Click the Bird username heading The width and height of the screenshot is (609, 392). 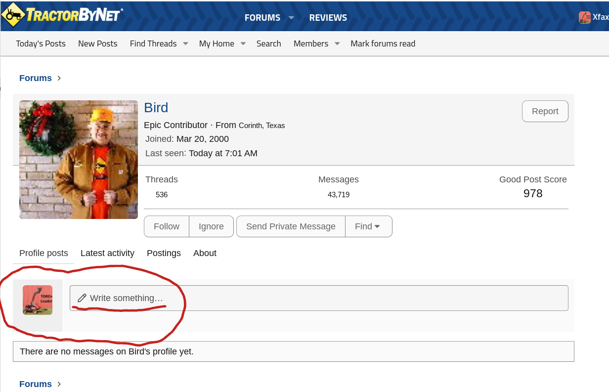pyautogui.click(x=156, y=108)
